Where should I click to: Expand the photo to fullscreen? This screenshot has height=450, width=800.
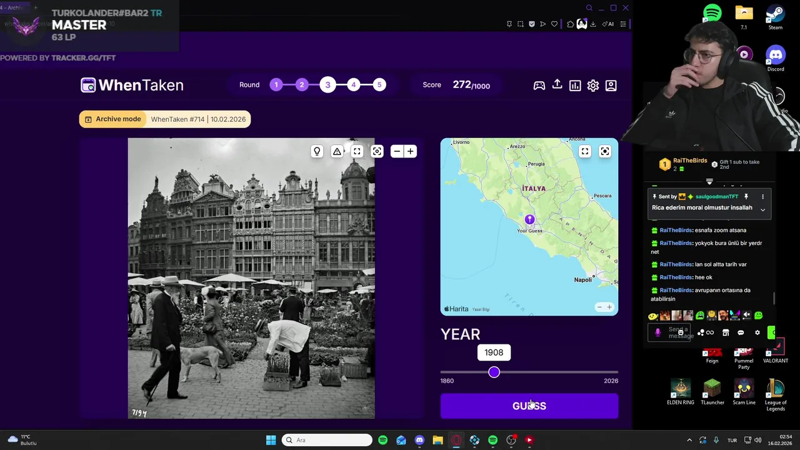point(357,151)
